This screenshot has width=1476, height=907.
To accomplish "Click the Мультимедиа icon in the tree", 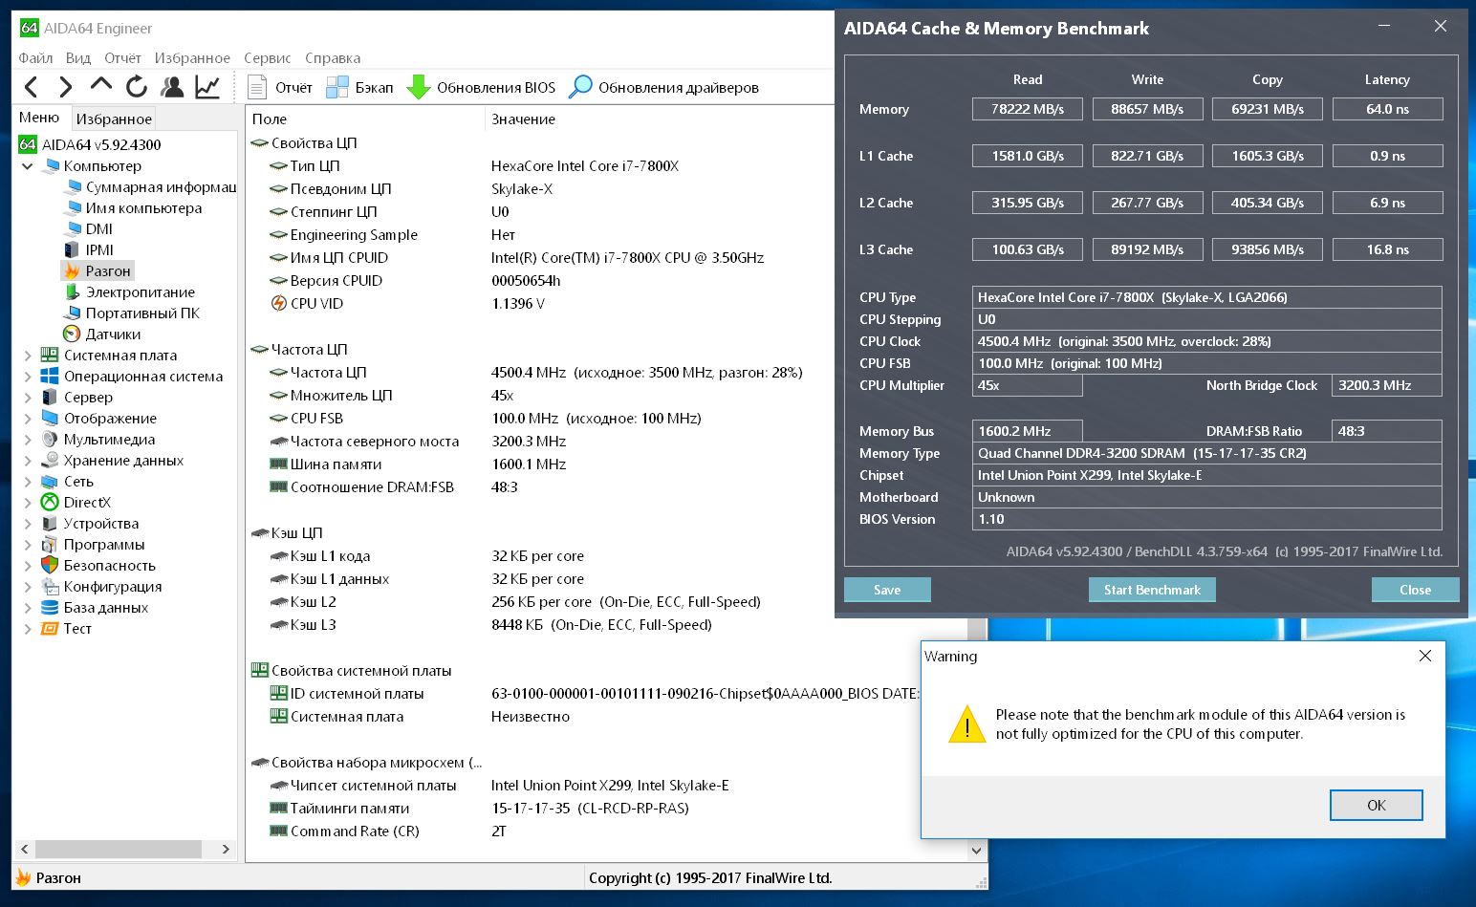I will (x=50, y=440).
